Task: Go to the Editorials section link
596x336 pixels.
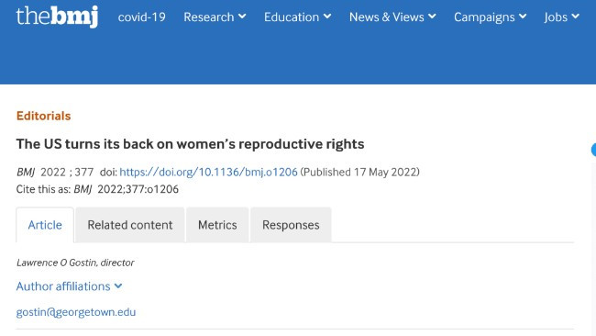Action: point(43,116)
